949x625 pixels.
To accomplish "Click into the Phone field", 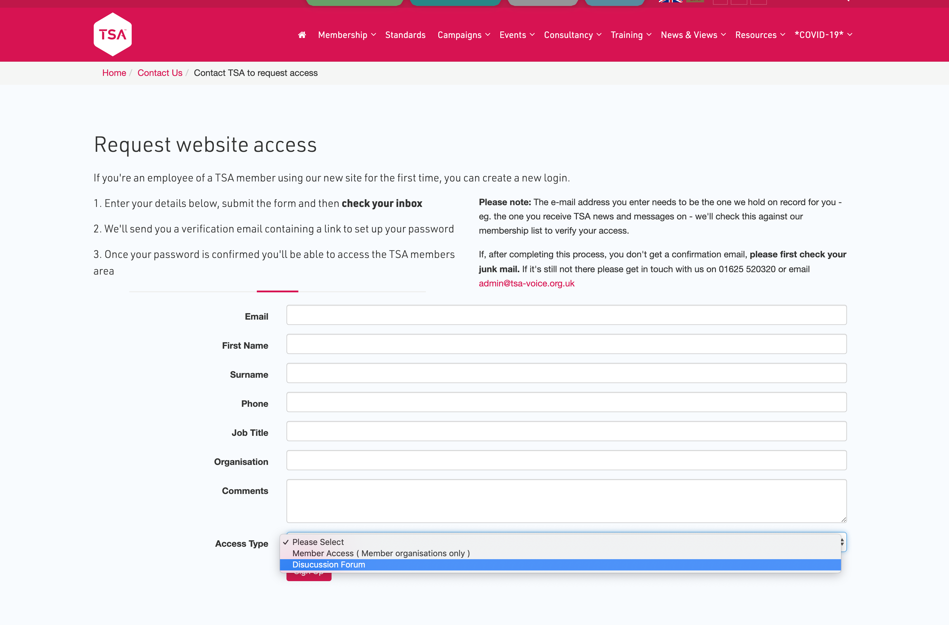I will [x=566, y=402].
